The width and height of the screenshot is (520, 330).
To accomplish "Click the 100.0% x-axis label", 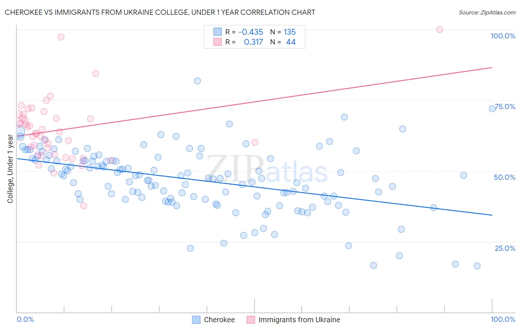I will pos(503,319).
